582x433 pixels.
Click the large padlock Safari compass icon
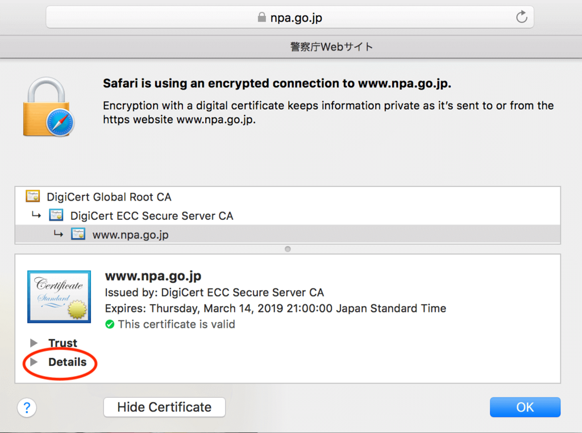tap(49, 107)
